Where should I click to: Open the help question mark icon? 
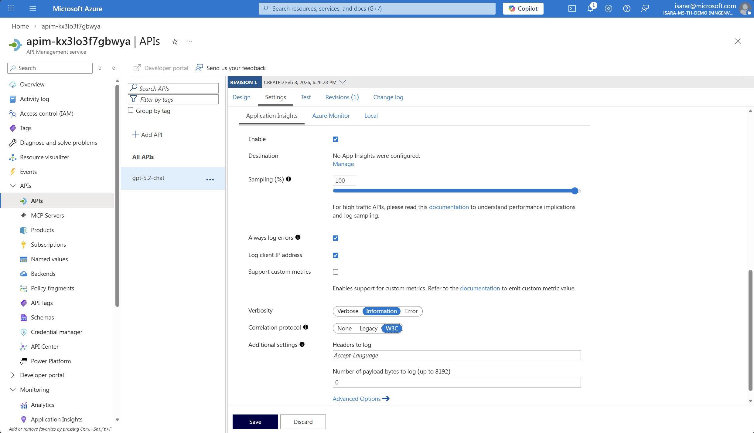[626, 8]
